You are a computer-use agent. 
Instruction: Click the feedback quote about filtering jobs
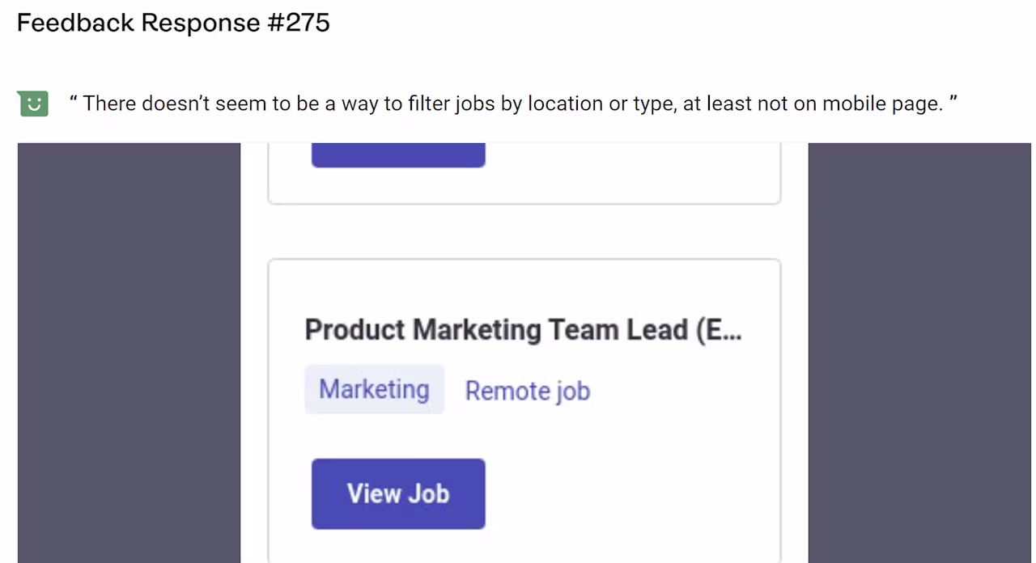[x=514, y=104]
